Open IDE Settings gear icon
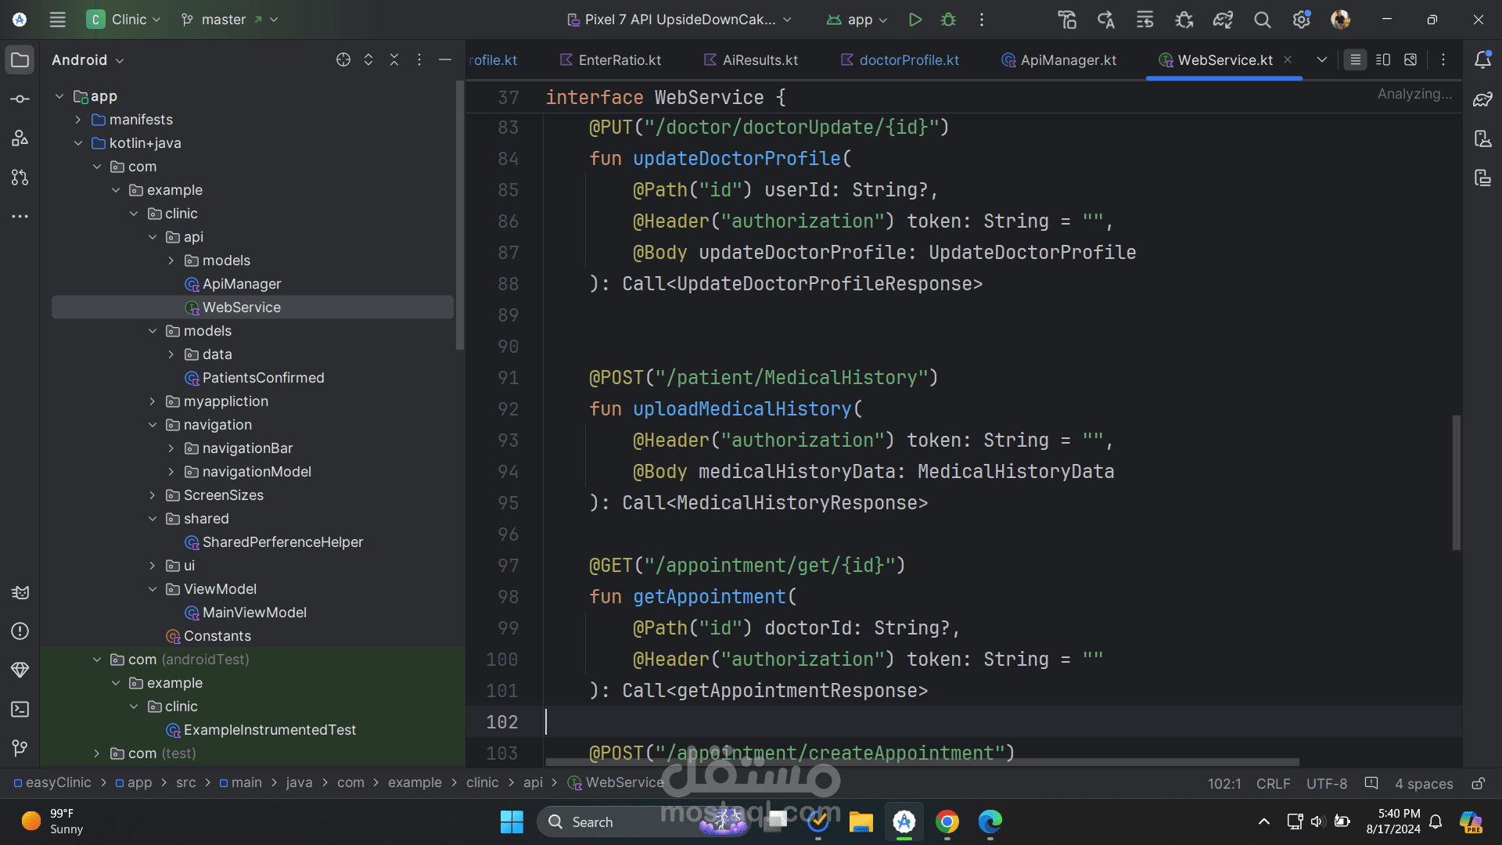Image resolution: width=1502 pixels, height=845 pixels. tap(1301, 20)
